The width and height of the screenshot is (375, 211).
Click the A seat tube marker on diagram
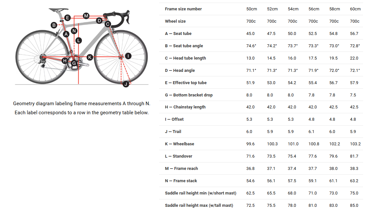66,34
